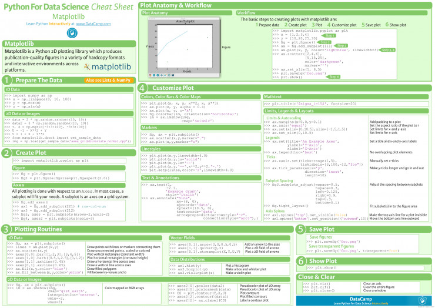Click the 'Linestyles' subsection header
This screenshot has height=308, width=435.
tap(201, 149)
